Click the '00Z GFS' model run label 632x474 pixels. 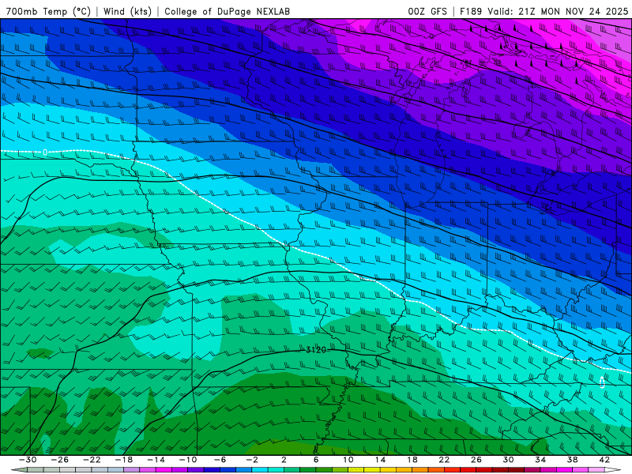427,11
